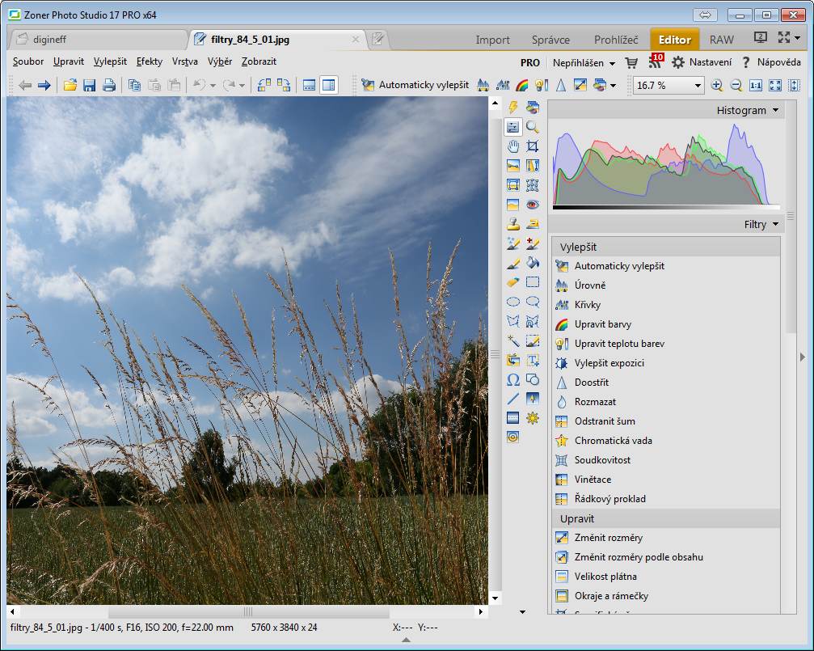
Task: Pick the Hand pan tool
Action: coord(512,146)
